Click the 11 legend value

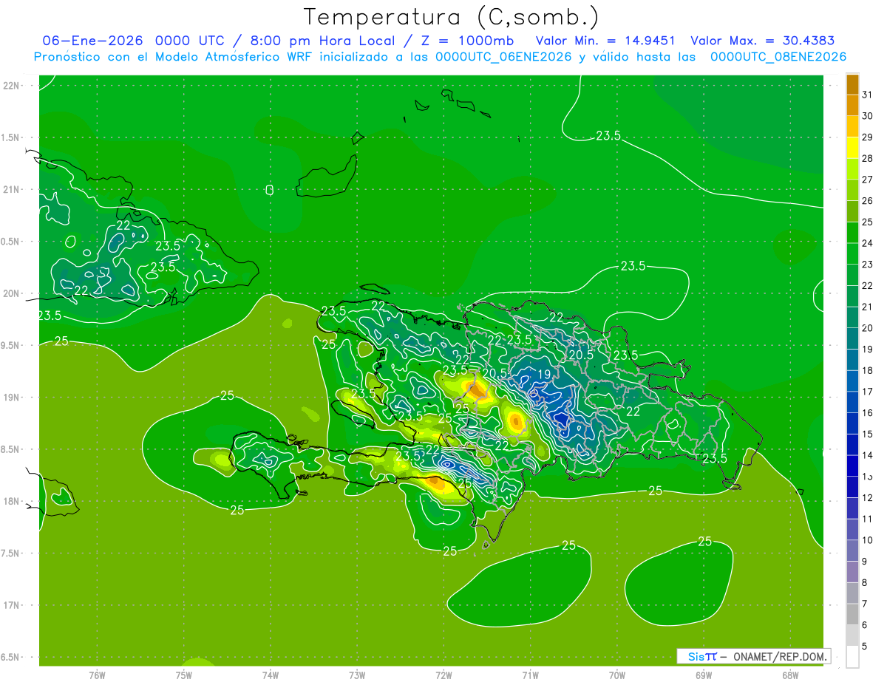pos(867,519)
